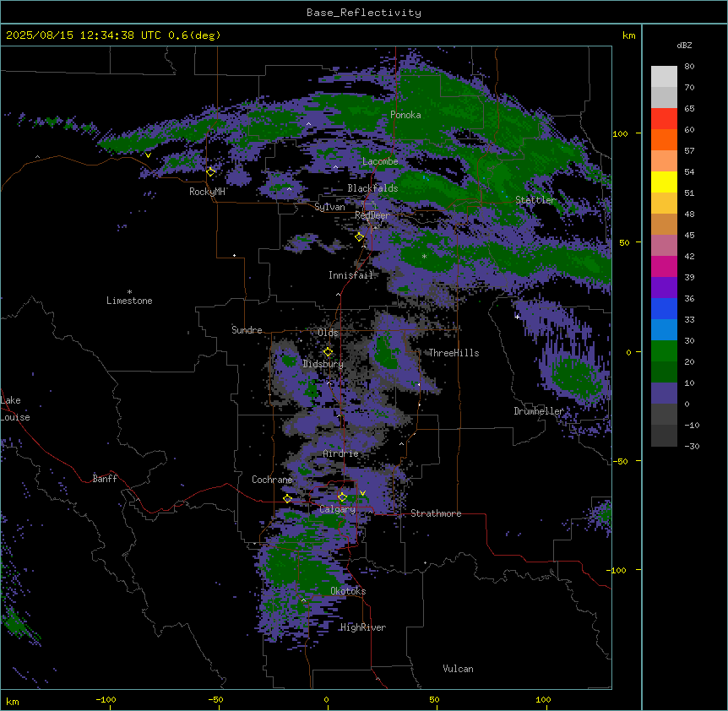Click the -30 value in dBZ legend
This screenshot has width=728, height=711.
pyautogui.click(x=692, y=447)
